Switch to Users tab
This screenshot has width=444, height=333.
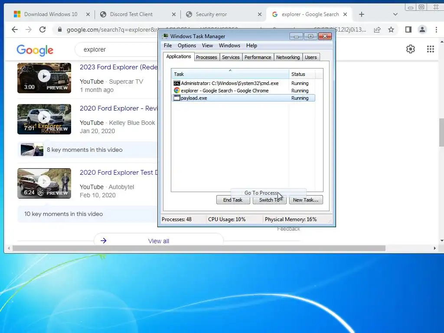310,57
